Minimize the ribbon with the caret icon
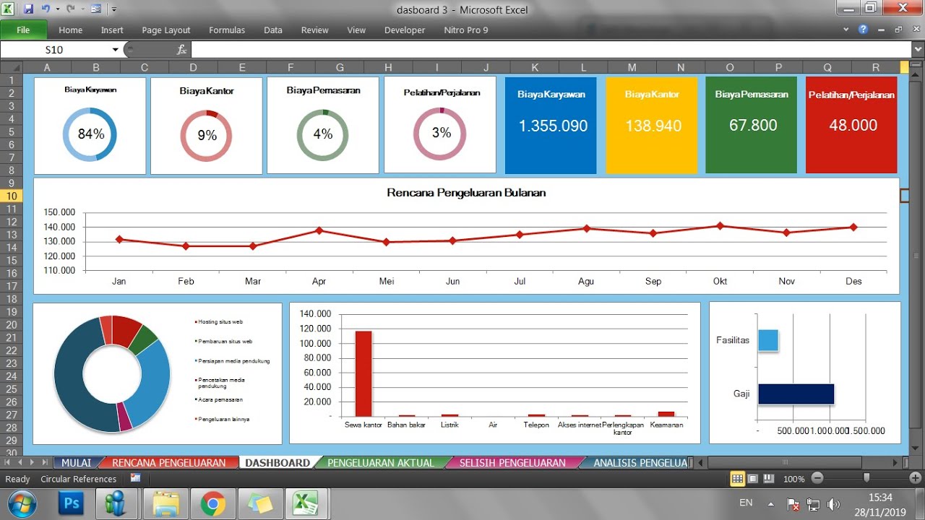 coord(847,30)
